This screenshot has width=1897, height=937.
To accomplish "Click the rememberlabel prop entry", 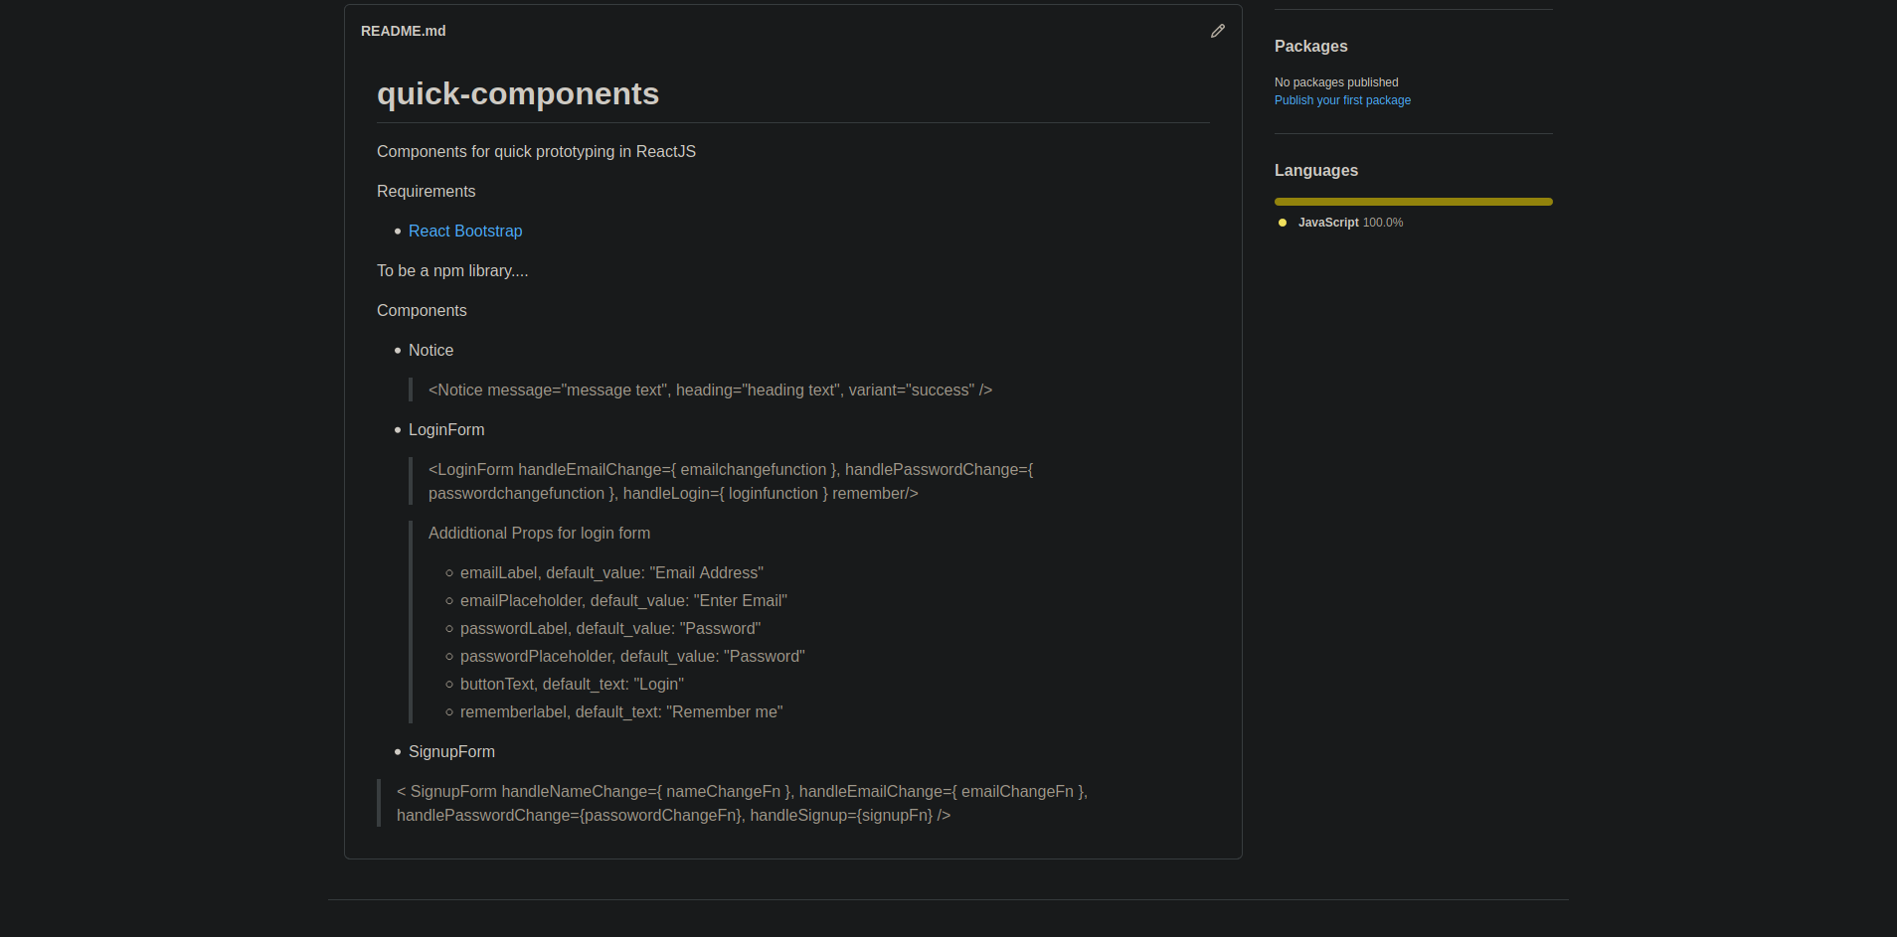I will pyautogui.click(x=621, y=711).
